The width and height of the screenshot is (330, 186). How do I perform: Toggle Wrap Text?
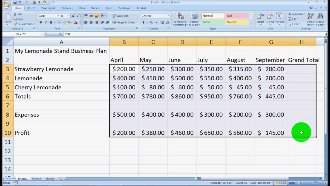click(x=120, y=16)
